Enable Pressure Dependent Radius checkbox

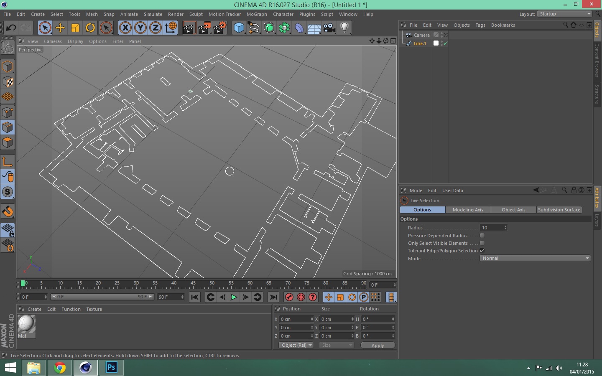point(482,236)
